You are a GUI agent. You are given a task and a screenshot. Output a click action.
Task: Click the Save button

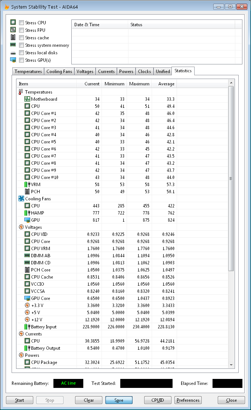click(119, 400)
